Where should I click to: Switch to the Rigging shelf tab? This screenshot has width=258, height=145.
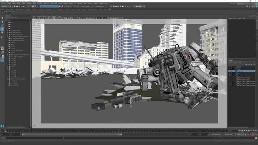[34, 9]
